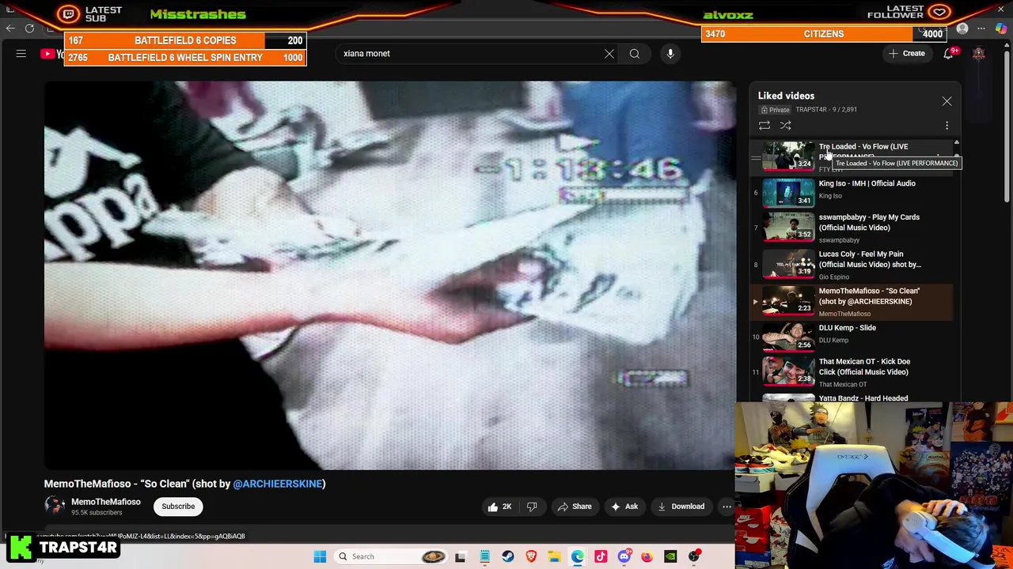This screenshot has width=1013, height=569.
Task: Click playlist scrollbar up arrow
Action: click(957, 144)
